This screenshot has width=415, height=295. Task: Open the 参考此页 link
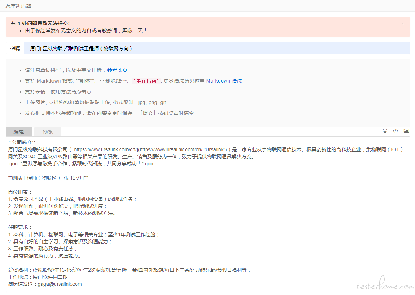(117, 70)
